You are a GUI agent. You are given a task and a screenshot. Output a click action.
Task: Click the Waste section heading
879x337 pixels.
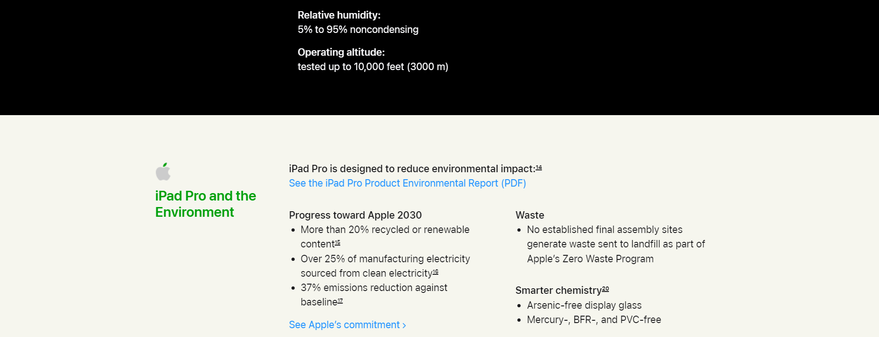tap(530, 215)
